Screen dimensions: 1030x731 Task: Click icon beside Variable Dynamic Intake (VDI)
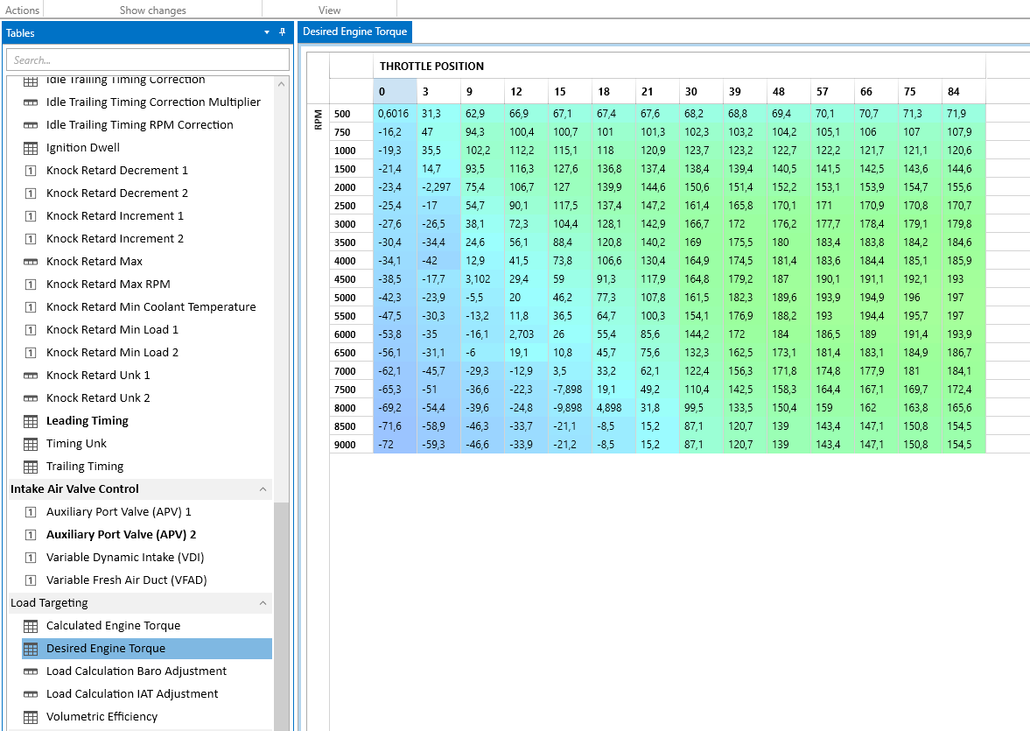click(x=31, y=559)
